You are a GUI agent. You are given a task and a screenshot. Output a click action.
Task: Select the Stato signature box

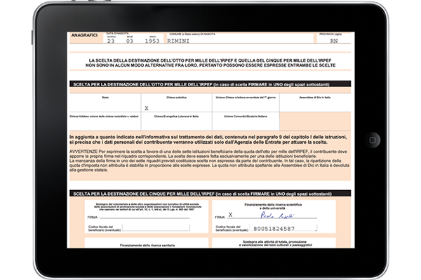tap(105, 102)
